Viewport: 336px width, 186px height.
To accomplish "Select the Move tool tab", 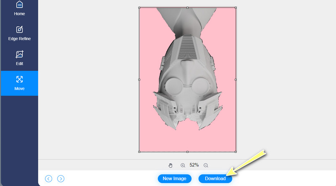I will tap(19, 83).
